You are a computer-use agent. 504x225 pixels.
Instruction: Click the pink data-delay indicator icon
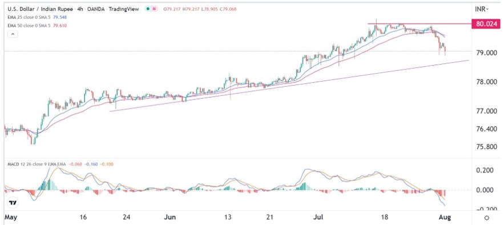click(x=155, y=9)
